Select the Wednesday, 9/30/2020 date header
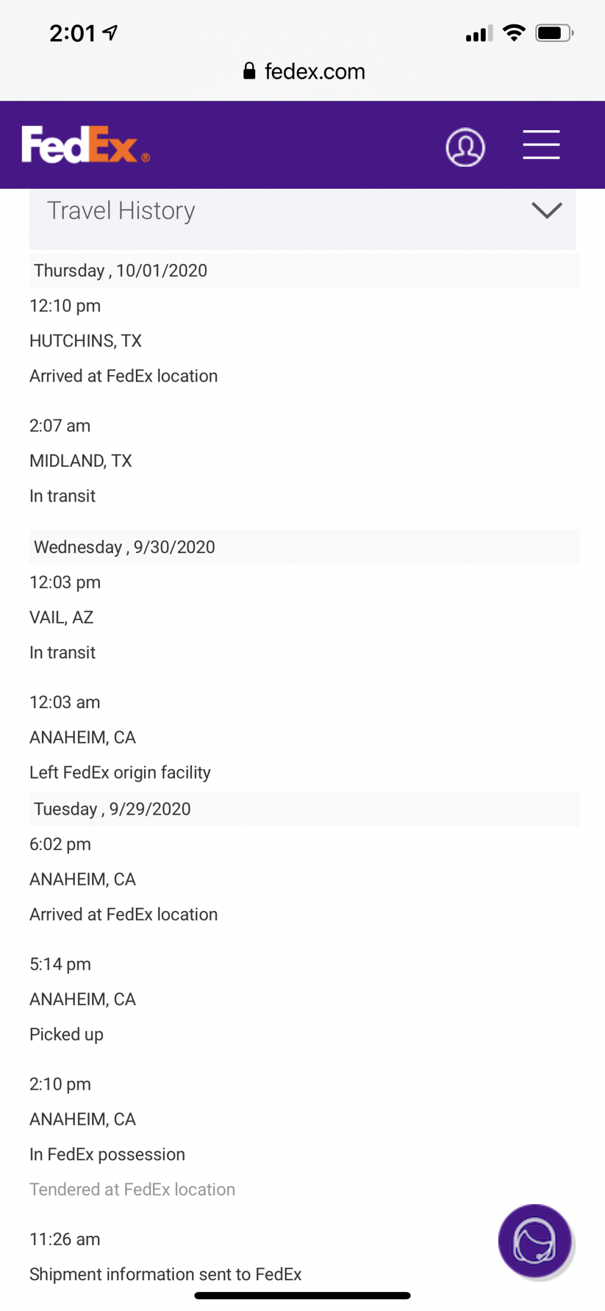The height and width of the screenshot is (1311, 605). (x=305, y=547)
